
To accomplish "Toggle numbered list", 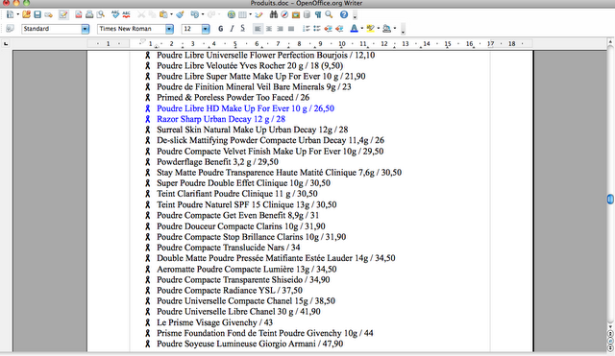I will pyautogui.click(x=307, y=29).
